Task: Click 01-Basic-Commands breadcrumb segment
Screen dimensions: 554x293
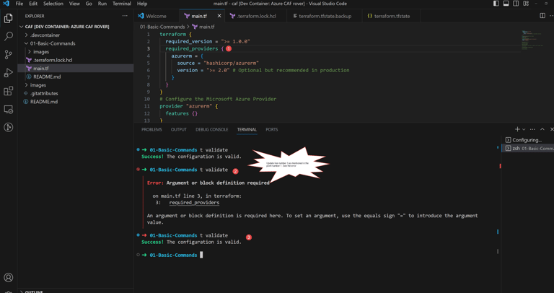Action: [x=162, y=27]
